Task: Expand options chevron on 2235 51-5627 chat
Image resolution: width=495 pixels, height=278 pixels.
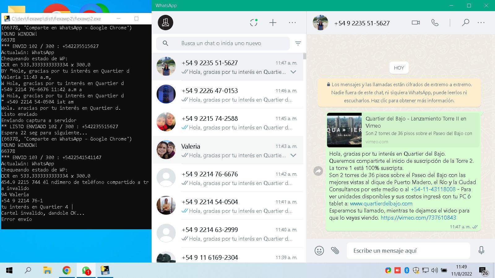Action: [293, 72]
